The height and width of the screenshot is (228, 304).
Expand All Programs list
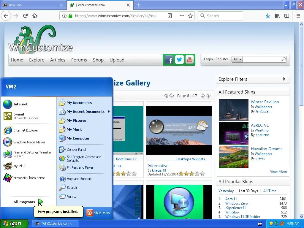(x=28, y=202)
